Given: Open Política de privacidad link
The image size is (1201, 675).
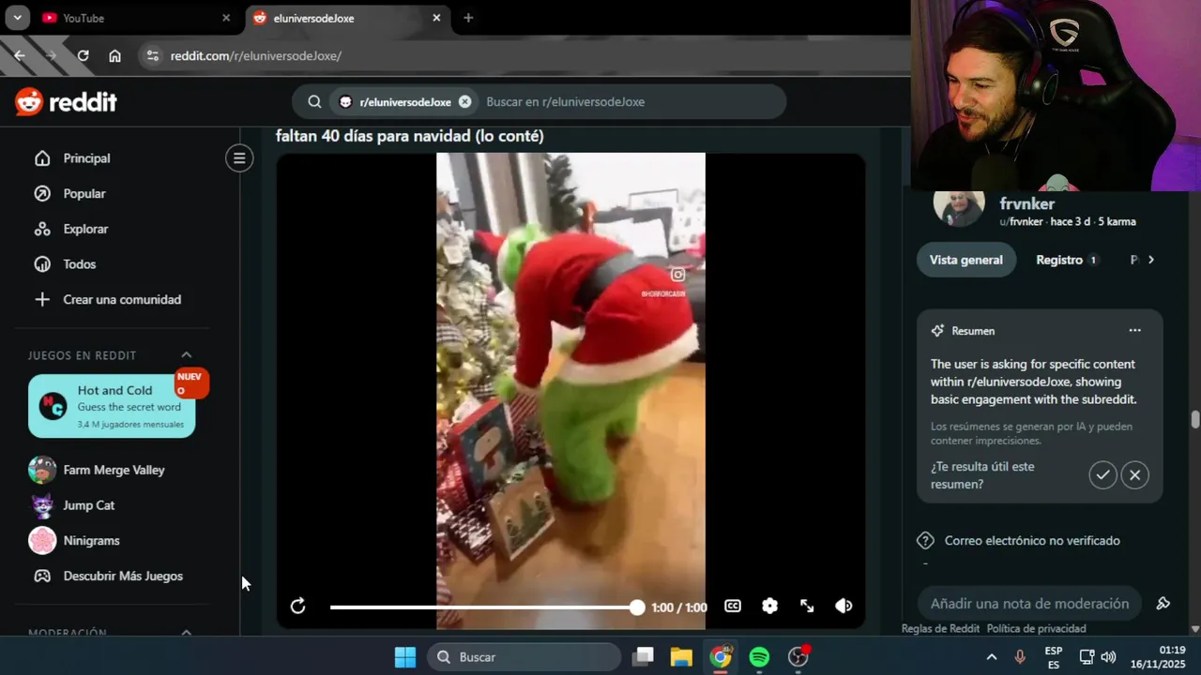Looking at the screenshot, I should pos(1036,629).
